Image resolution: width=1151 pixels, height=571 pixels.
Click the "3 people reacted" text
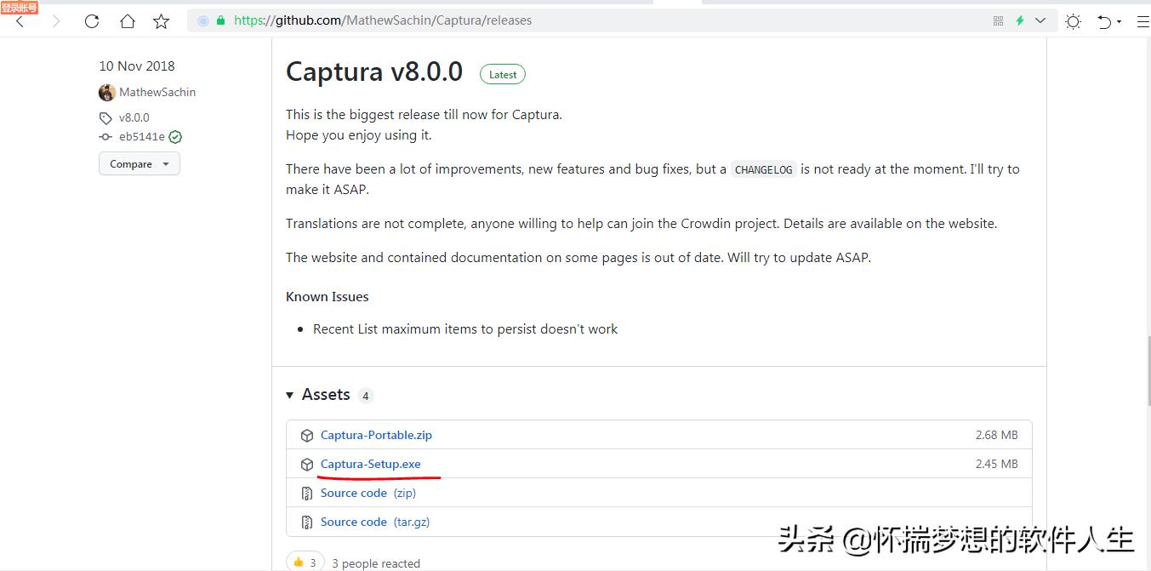376,563
